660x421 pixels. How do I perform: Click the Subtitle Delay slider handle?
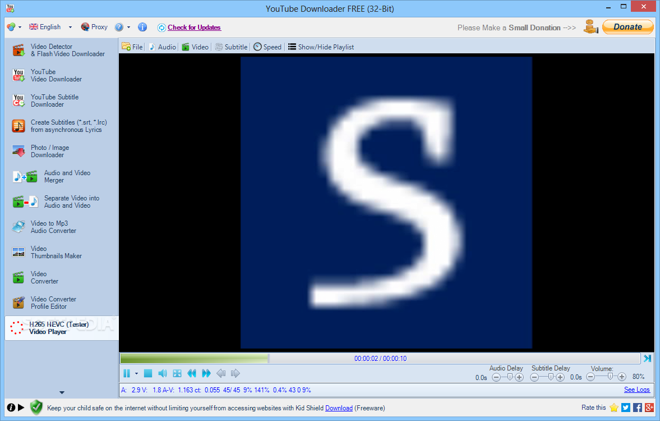[551, 377]
